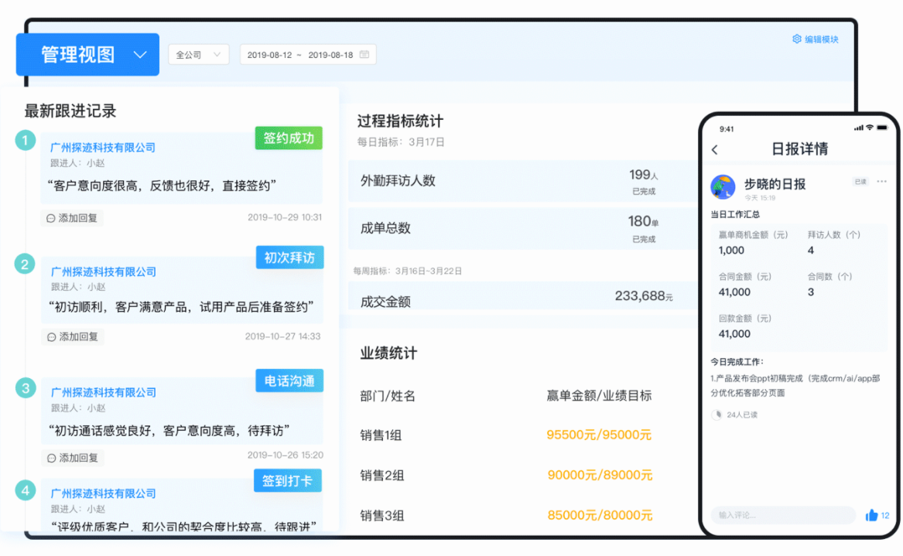This screenshot has width=903, height=556.
Task: Select the numbered circle 1 timeline marker
Action: [x=26, y=140]
